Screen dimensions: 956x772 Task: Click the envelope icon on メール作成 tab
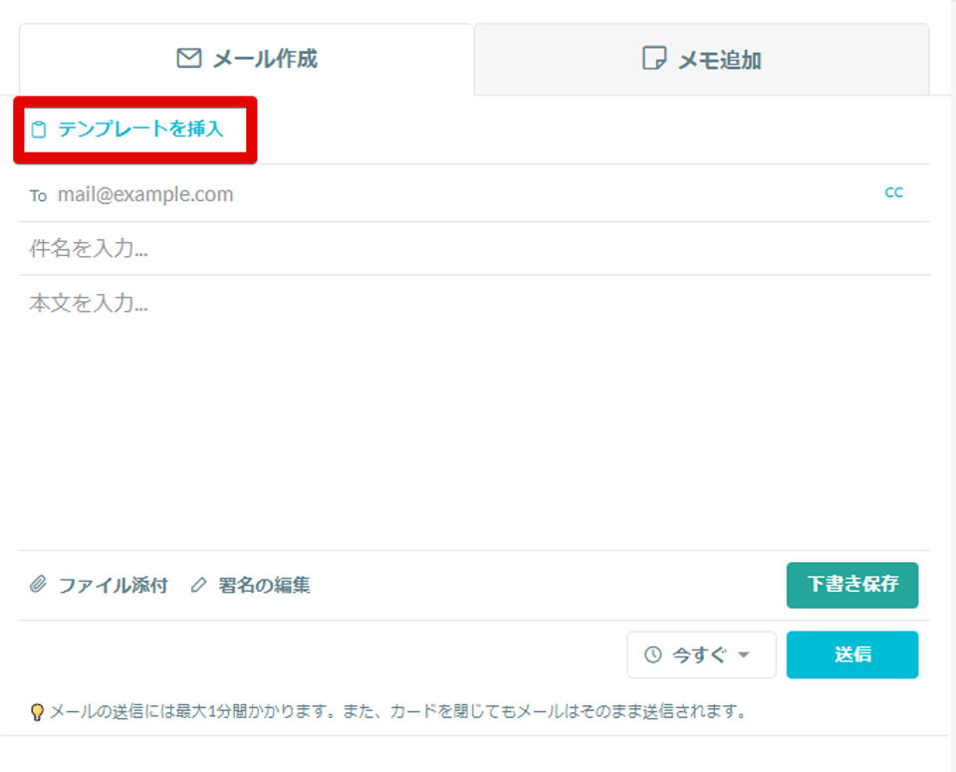[x=189, y=59]
